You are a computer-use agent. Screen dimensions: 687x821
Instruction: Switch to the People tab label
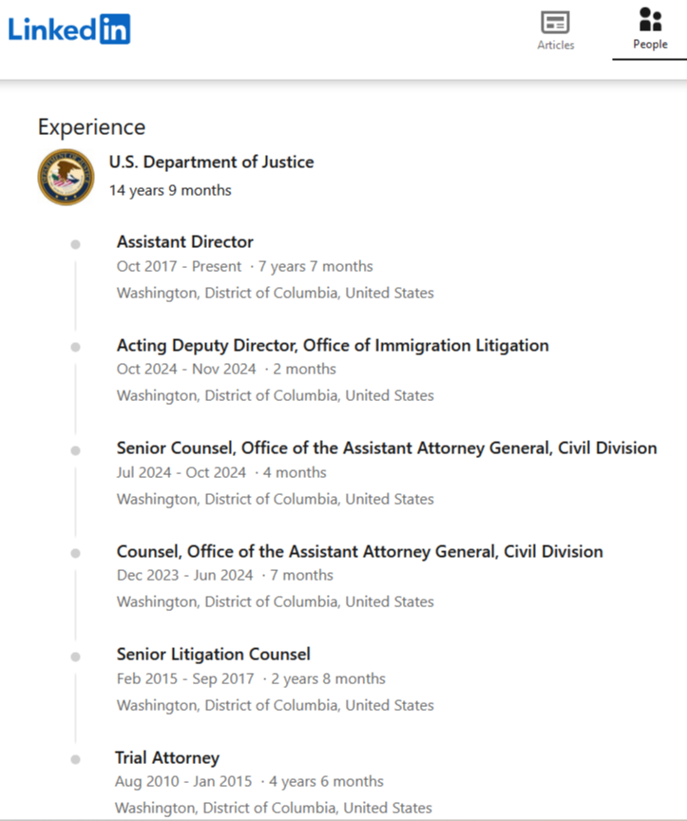pos(650,44)
